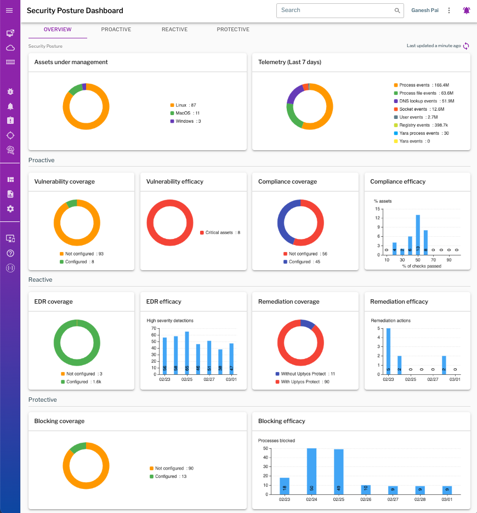Switch to the Proactive tab
477x513 pixels.
tap(116, 30)
